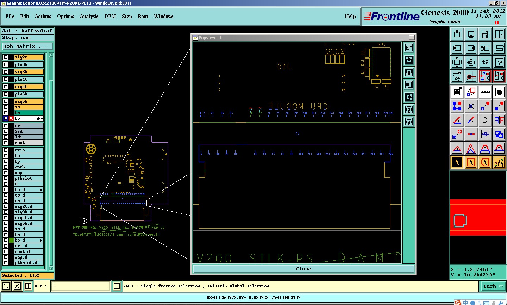Click the Sogou input method tray icon
The image size is (507, 305).
pos(457,303)
